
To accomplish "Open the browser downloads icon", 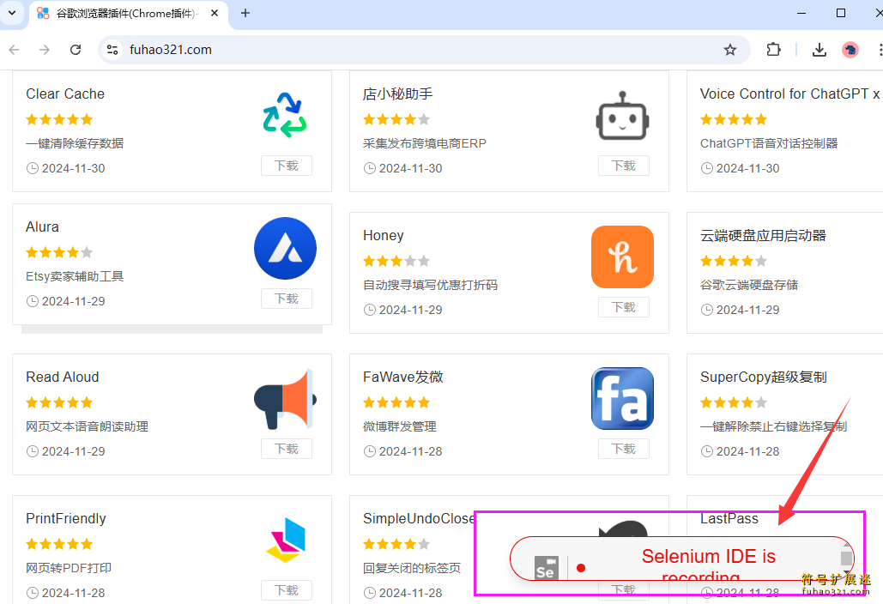I will click(819, 50).
